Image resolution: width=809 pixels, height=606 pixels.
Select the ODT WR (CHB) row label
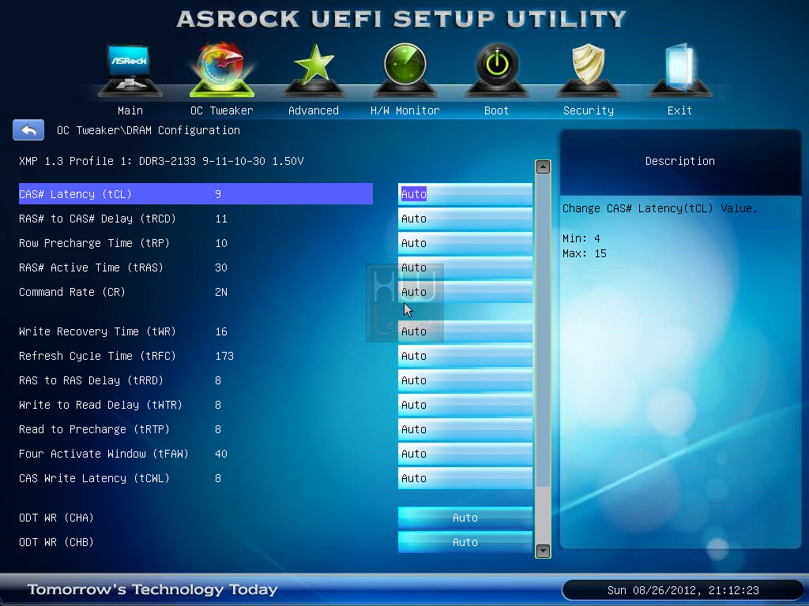[56, 542]
